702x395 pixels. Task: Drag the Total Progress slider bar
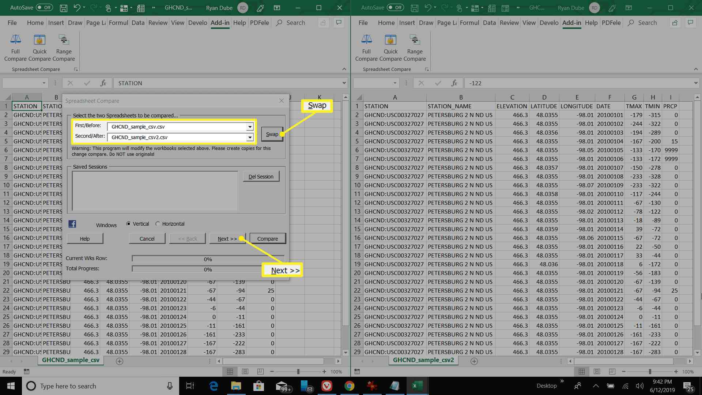click(208, 269)
